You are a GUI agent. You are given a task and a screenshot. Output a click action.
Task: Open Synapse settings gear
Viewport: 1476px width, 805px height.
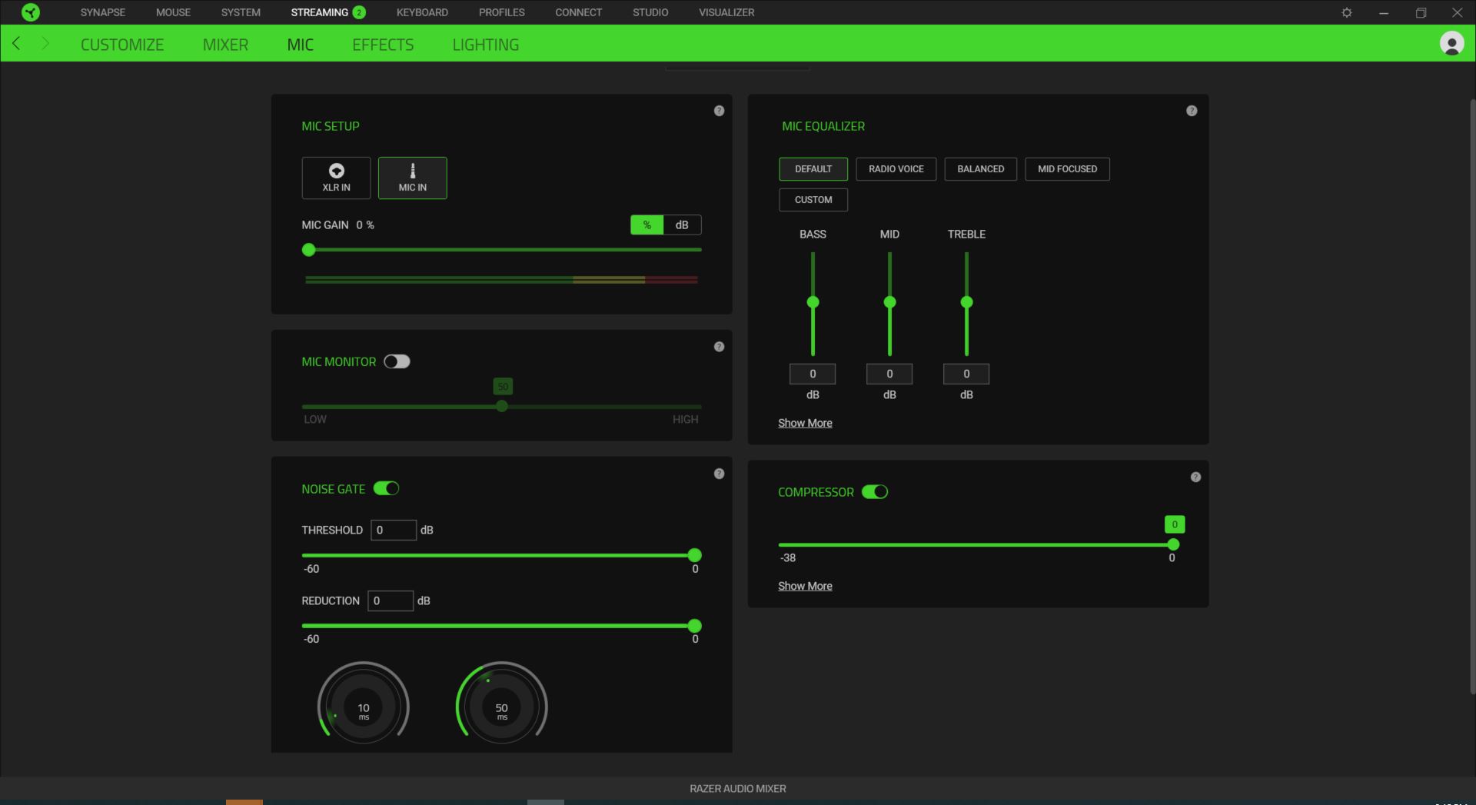(1347, 12)
